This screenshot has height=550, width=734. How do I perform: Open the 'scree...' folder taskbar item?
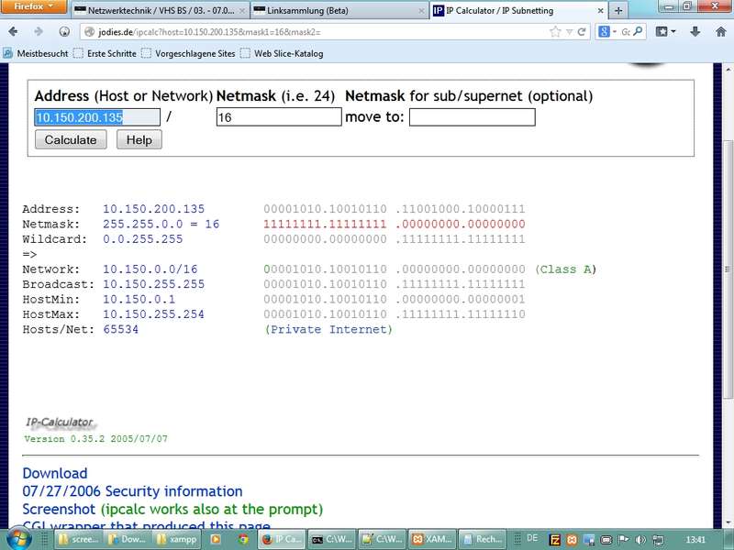coord(77,539)
